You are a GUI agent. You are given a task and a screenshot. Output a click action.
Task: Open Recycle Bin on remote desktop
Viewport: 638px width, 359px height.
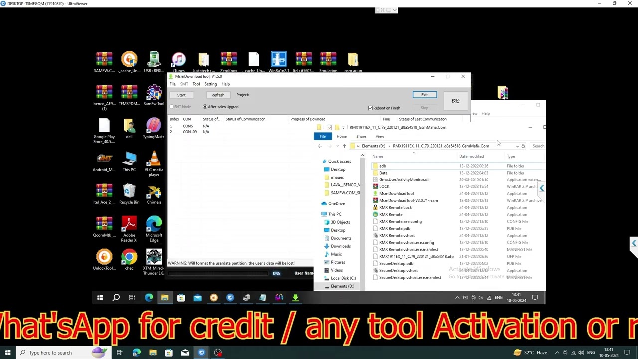[129, 194]
